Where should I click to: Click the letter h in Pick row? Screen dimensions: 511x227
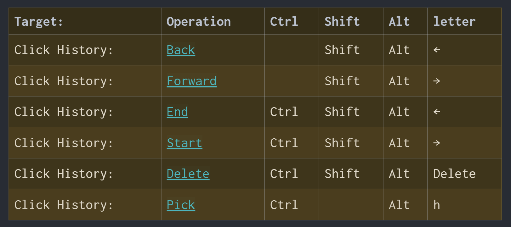point(437,205)
